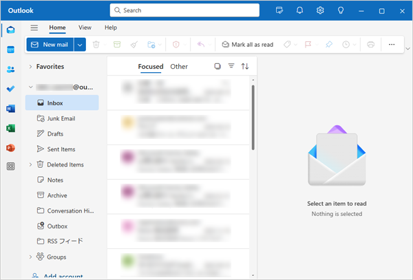Open the To Do checkmark icon
Screen dimensions: 413x280
click(10, 89)
